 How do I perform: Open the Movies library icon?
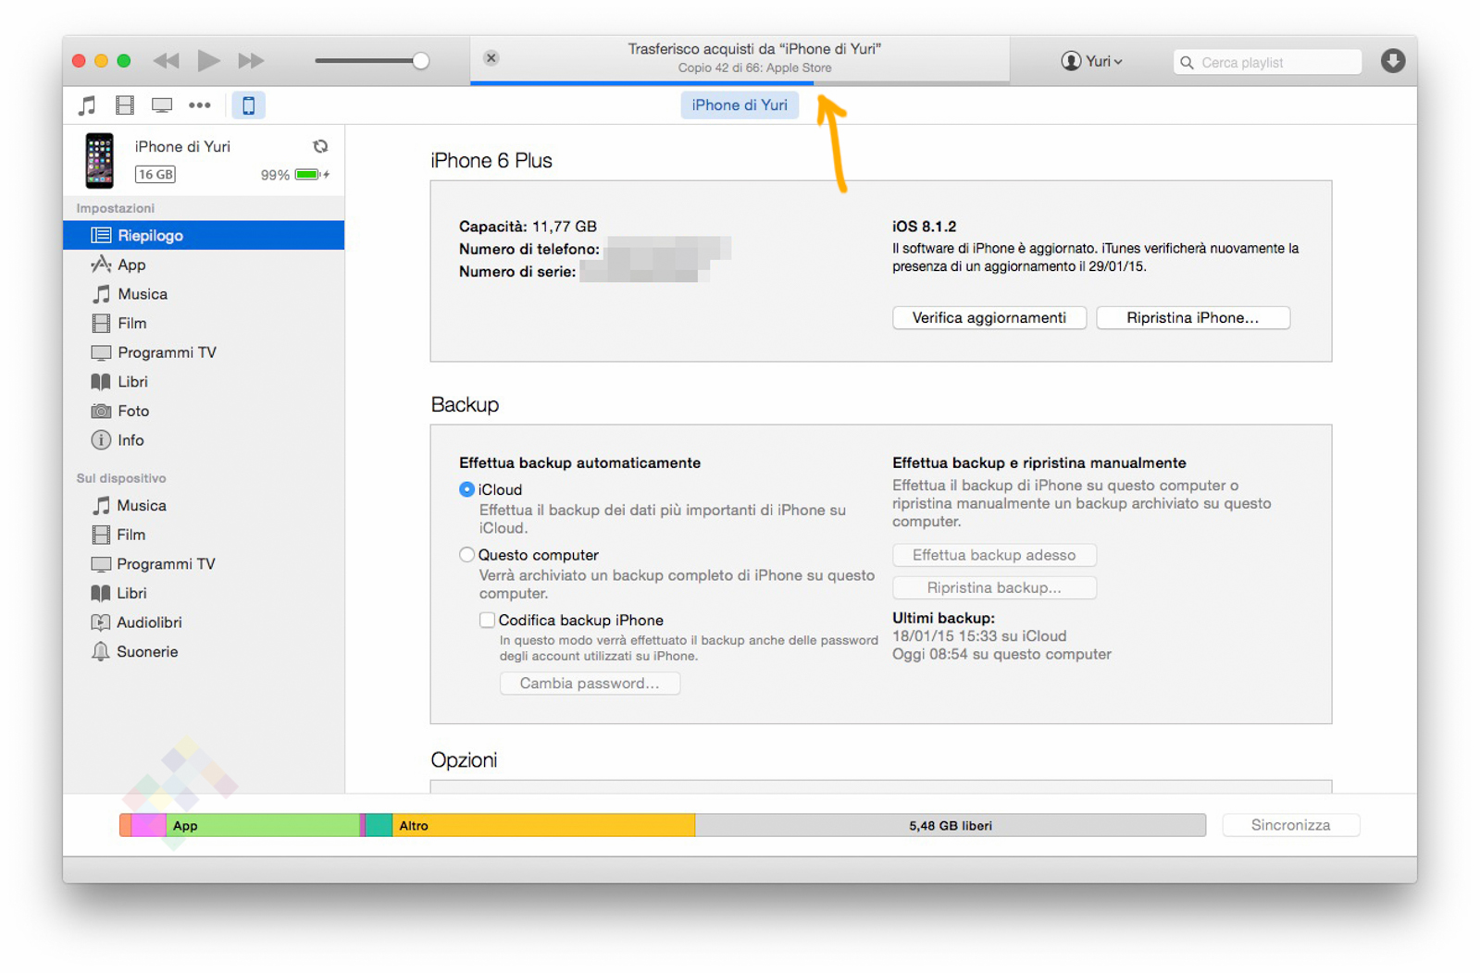pyautogui.click(x=124, y=105)
